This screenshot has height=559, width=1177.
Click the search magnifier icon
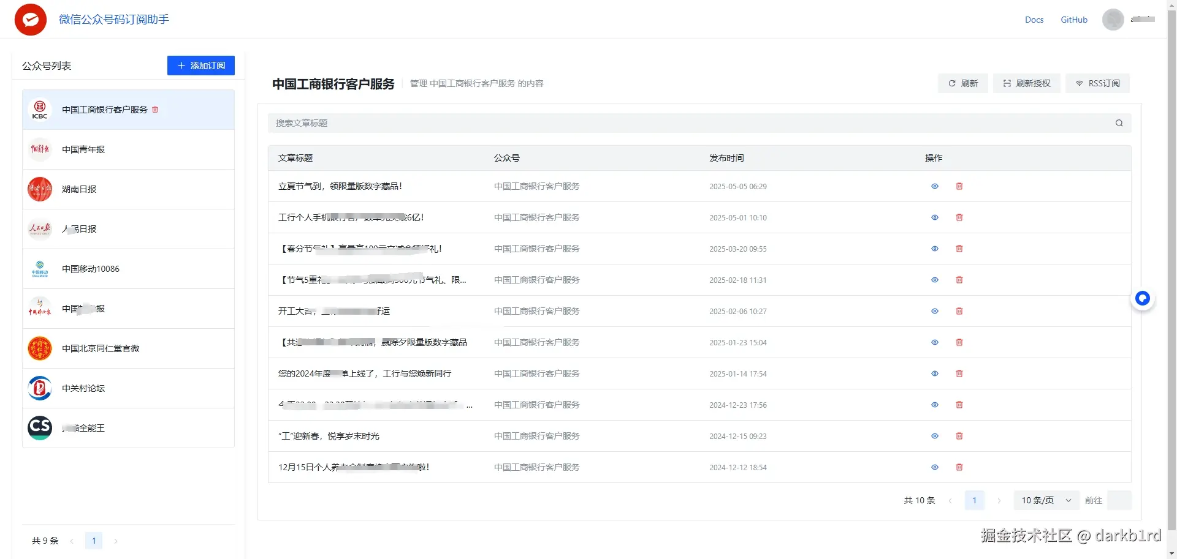click(1119, 123)
